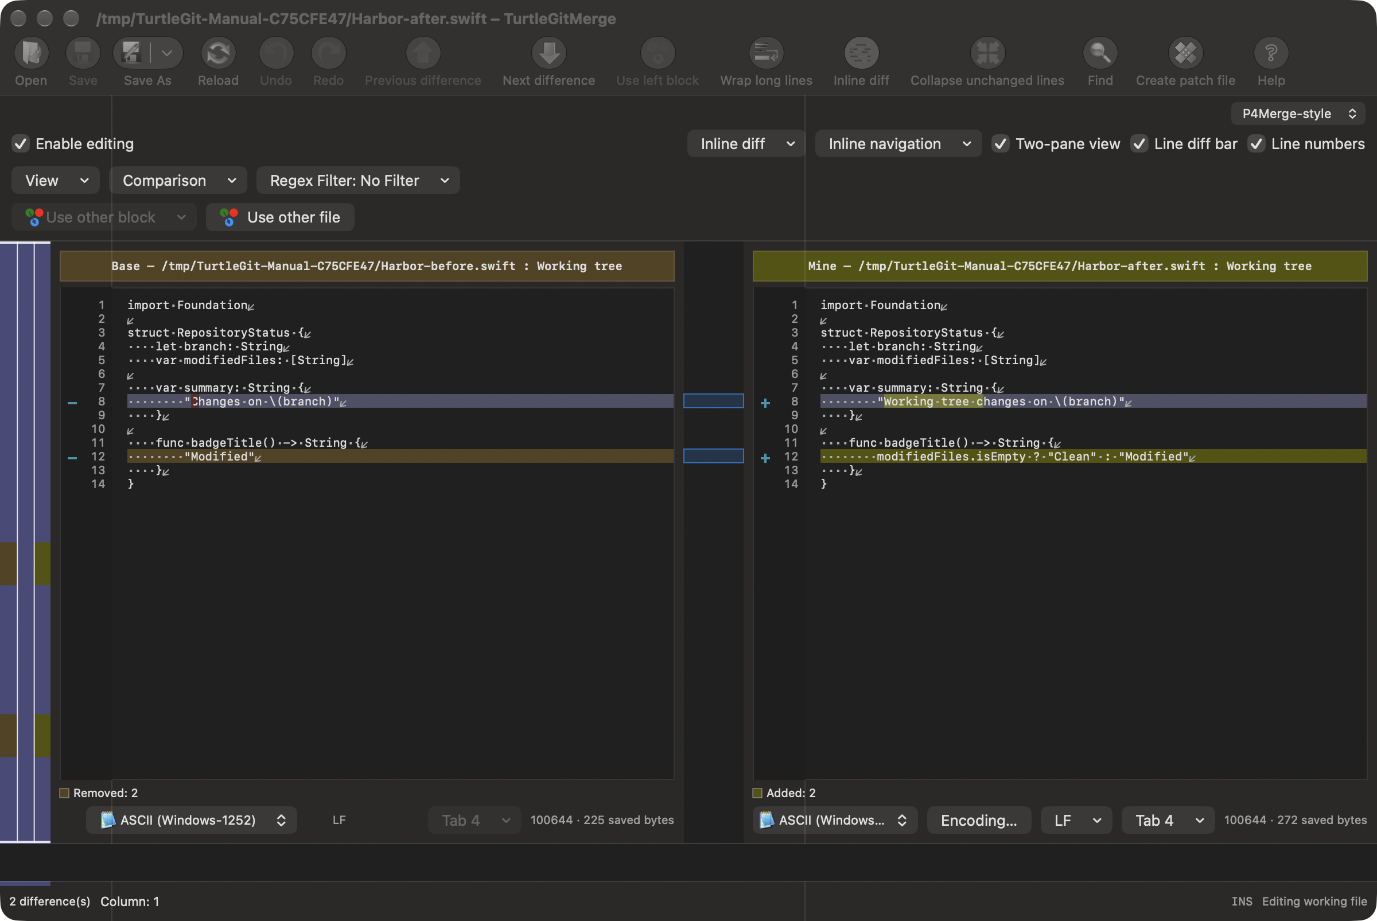Click Base line 3 struct RepositoryStatus
The image size is (1377, 921).
tap(216, 333)
